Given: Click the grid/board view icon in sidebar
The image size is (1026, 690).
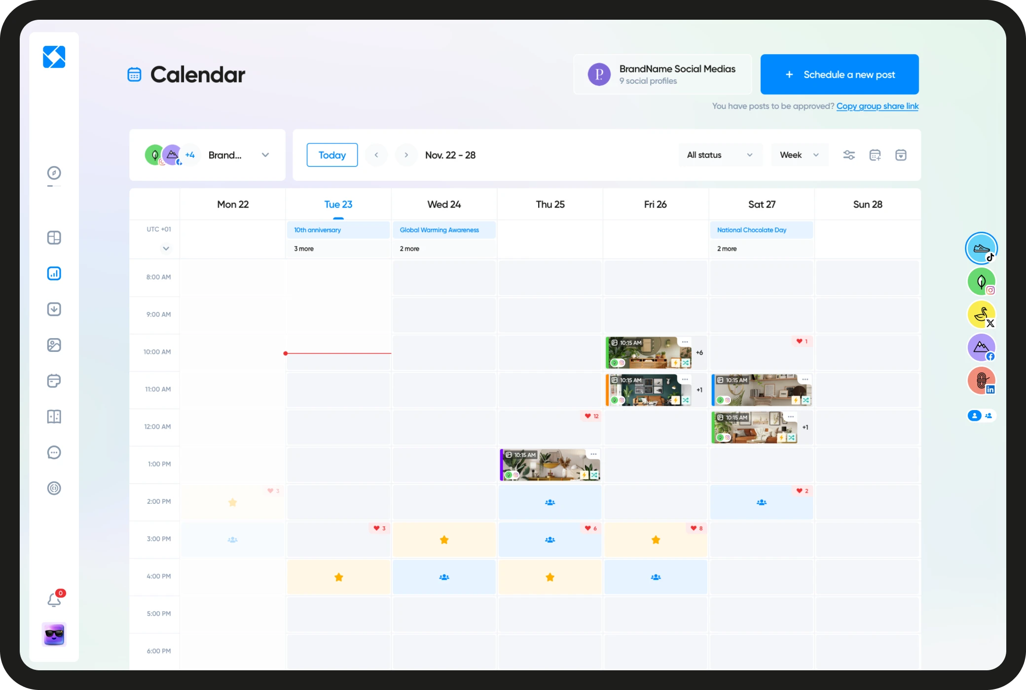Looking at the screenshot, I should (x=54, y=237).
